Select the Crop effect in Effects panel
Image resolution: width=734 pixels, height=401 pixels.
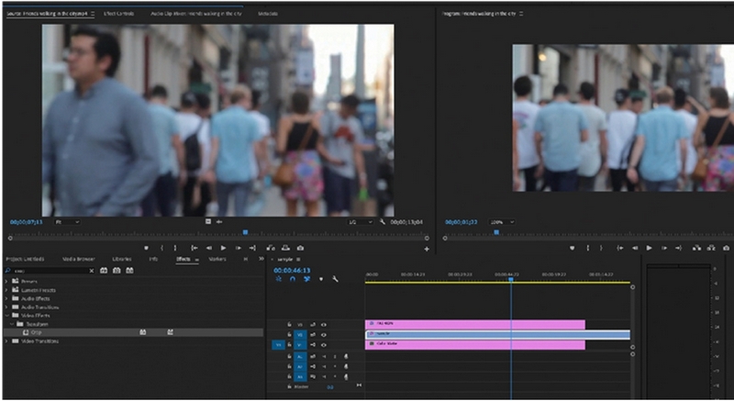(38, 332)
